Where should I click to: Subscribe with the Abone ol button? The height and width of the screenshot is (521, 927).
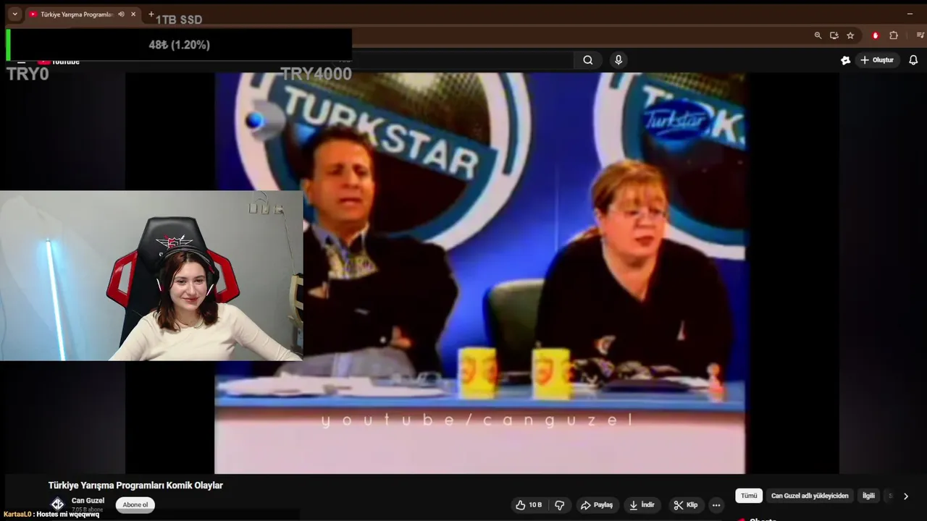click(x=135, y=505)
